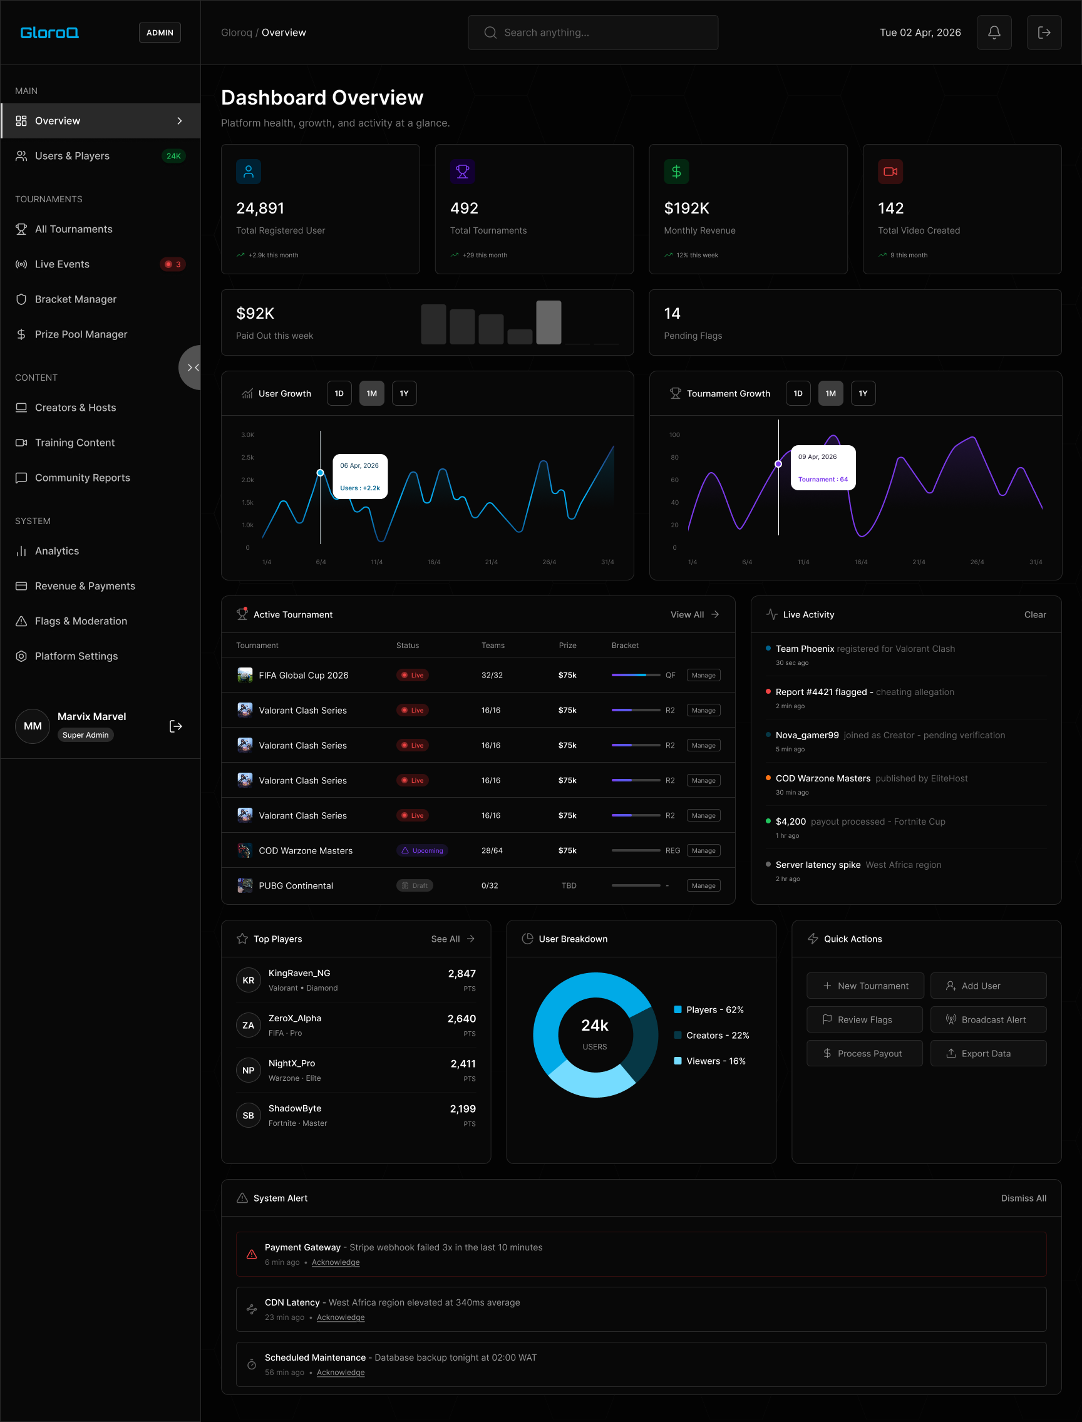This screenshot has width=1082, height=1422.
Task: Click the System Alert triangle icon
Action: (x=242, y=1198)
